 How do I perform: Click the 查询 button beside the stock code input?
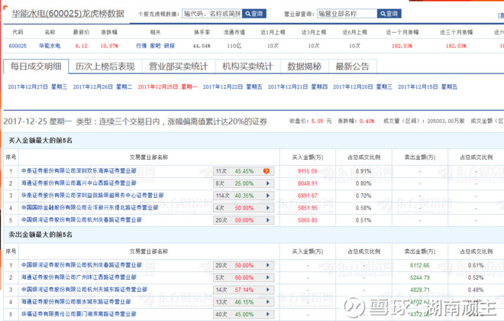(x=253, y=14)
